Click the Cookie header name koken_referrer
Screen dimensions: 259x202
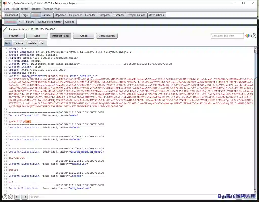pos(33,76)
